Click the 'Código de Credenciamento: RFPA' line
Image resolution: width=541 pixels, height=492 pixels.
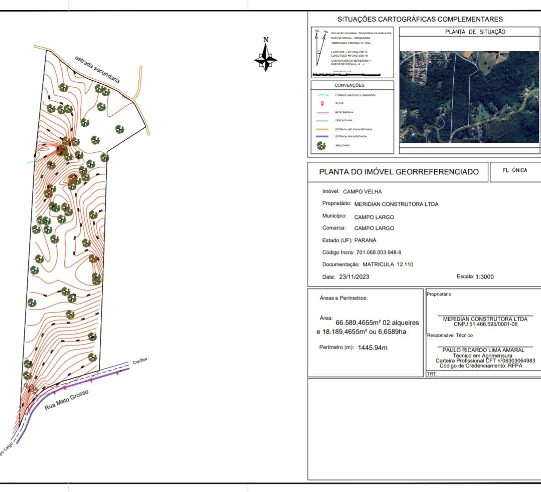[481, 365]
